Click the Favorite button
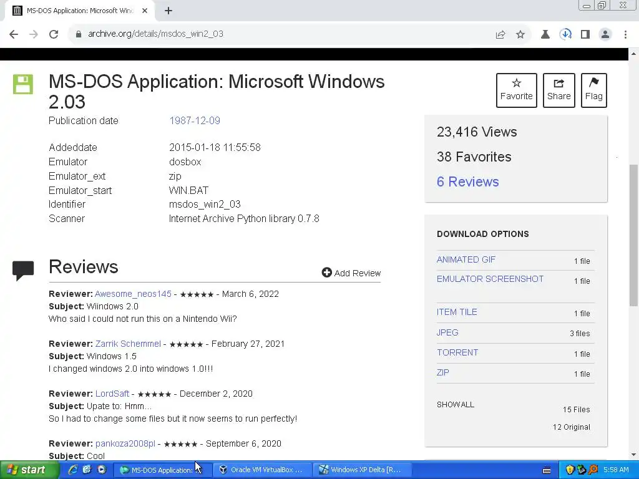Viewport: 639px width, 479px height. [516, 90]
